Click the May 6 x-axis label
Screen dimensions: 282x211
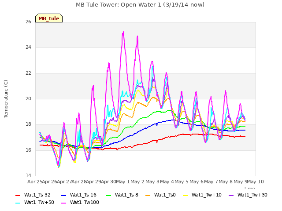point(197,182)
